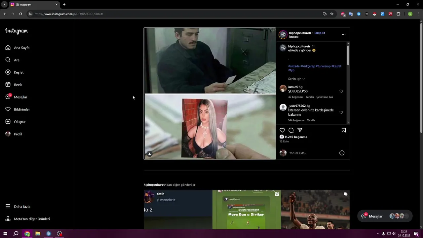Click the Yorum ekle comment field
This screenshot has width=423, height=238.
[312, 153]
